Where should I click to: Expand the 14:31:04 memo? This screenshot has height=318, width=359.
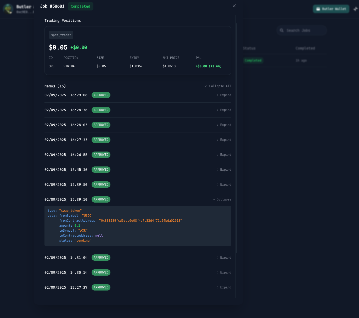pos(224,258)
